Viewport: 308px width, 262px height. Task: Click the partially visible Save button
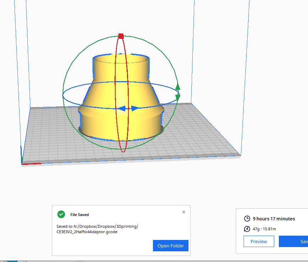[x=293, y=241]
